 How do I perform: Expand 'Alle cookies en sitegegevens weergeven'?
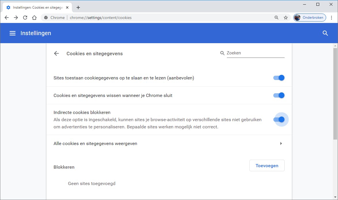point(281,143)
